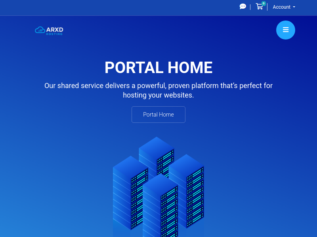Click the rear server tower illustration
The image size is (317, 237).
(x=157, y=150)
